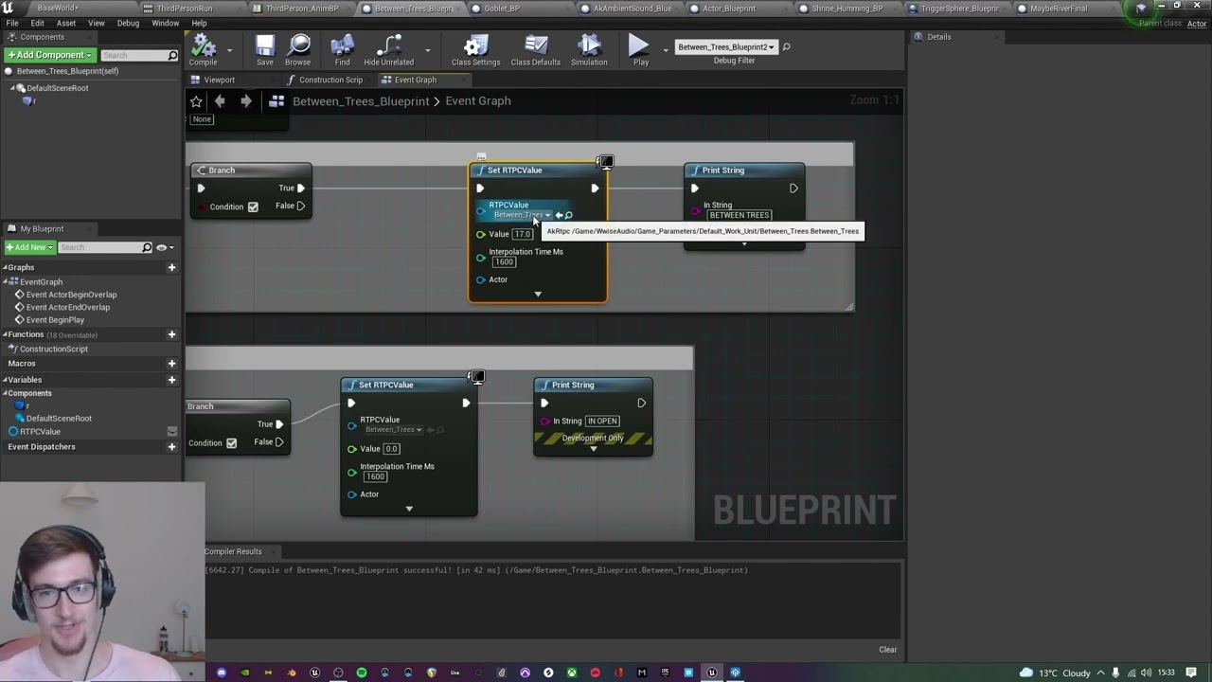Open Debug Filter Between_Trees_Blueprint2 dropdown
1212x682 pixels.
tap(726, 47)
